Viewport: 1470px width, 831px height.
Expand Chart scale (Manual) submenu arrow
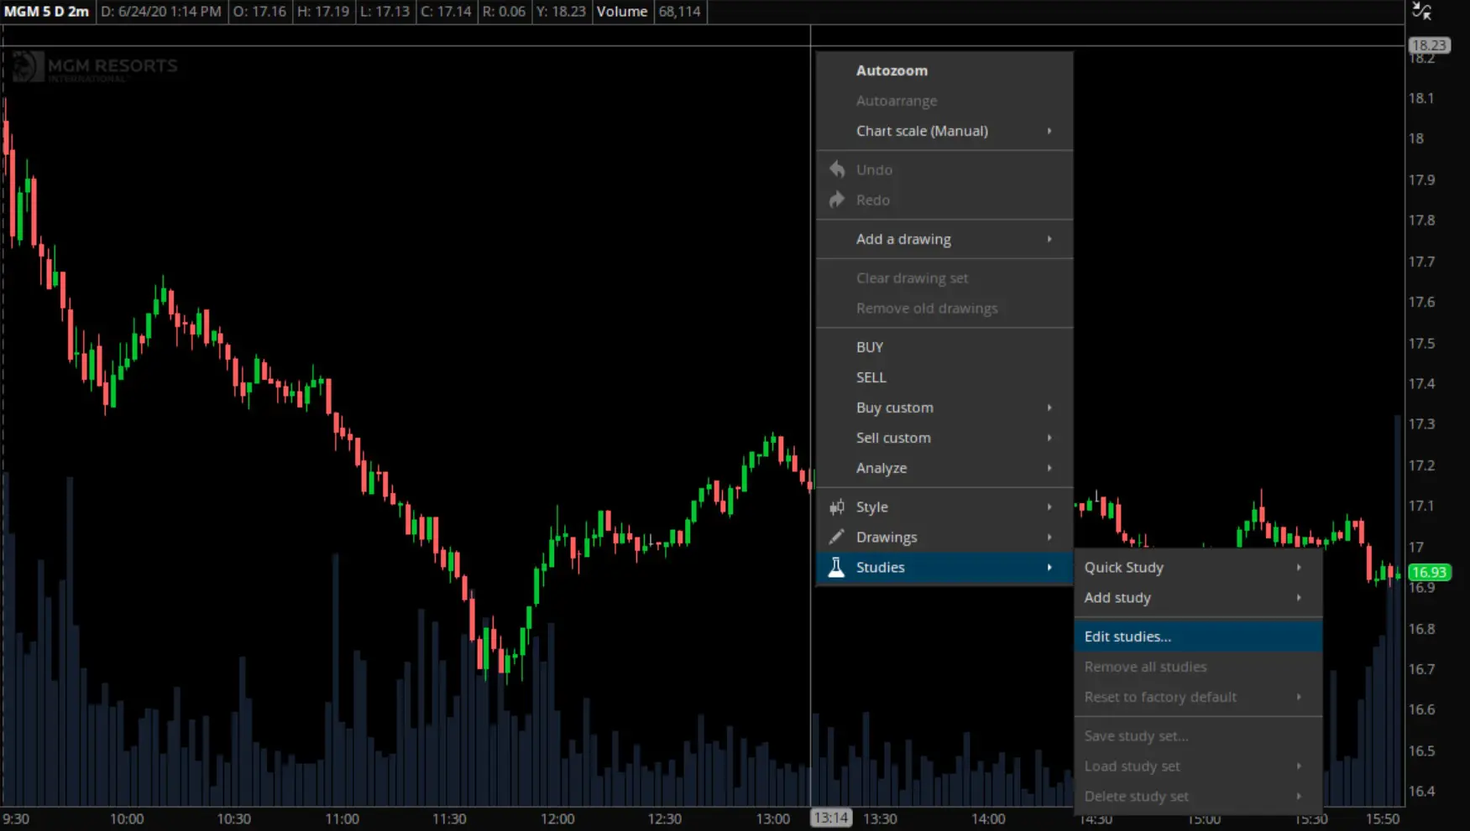pyautogui.click(x=1049, y=131)
